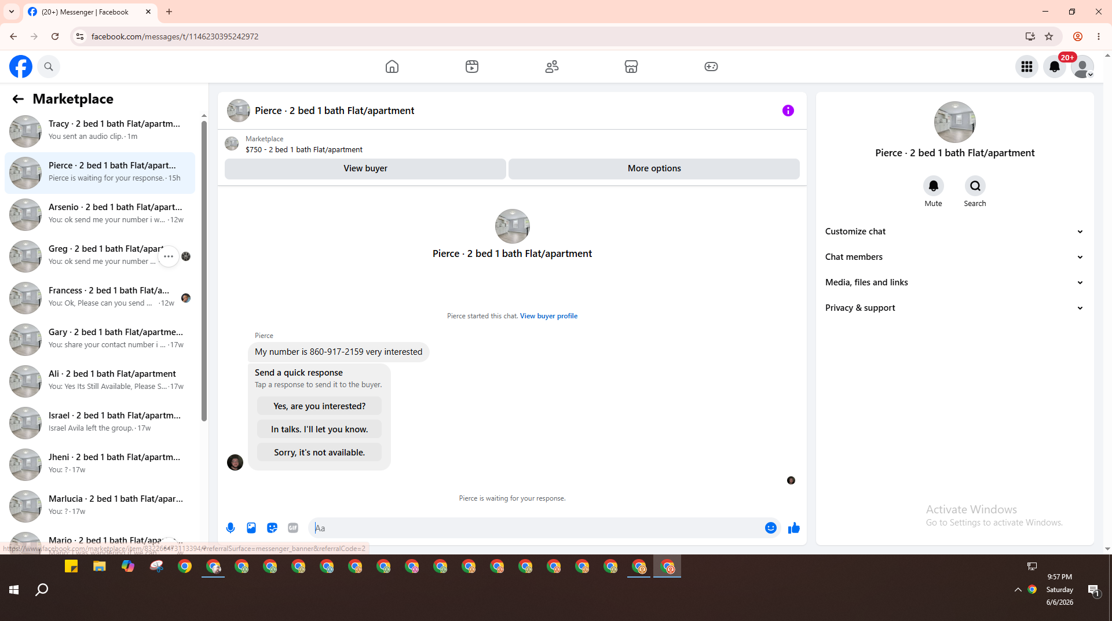Install the app from the address bar
1112x621 pixels.
click(1030, 36)
